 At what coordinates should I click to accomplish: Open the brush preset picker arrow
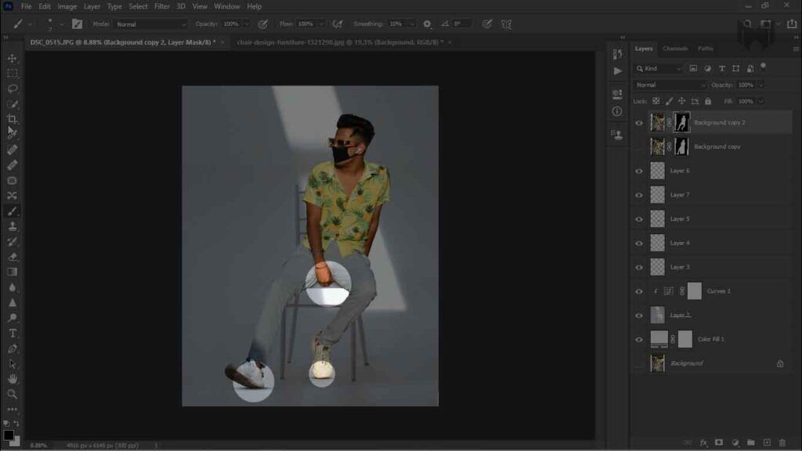(x=62, y=24)
